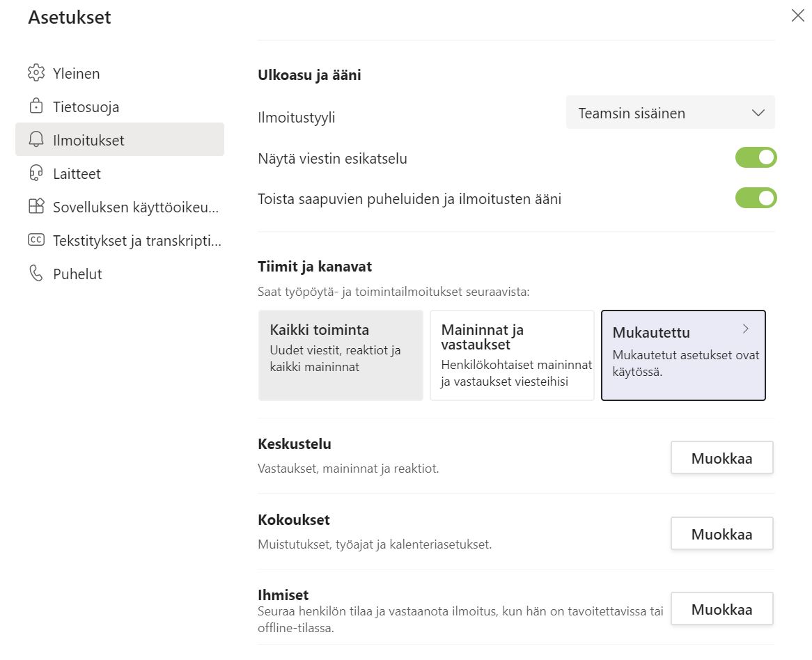Select the Maininnat ja vastaukset option

pos(512,355)
